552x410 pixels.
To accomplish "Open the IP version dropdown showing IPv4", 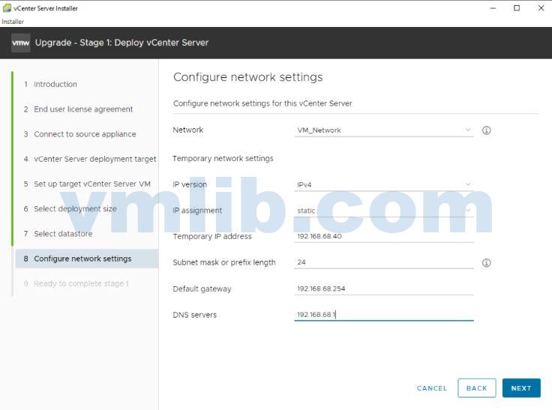I will (x=384, y=184).
